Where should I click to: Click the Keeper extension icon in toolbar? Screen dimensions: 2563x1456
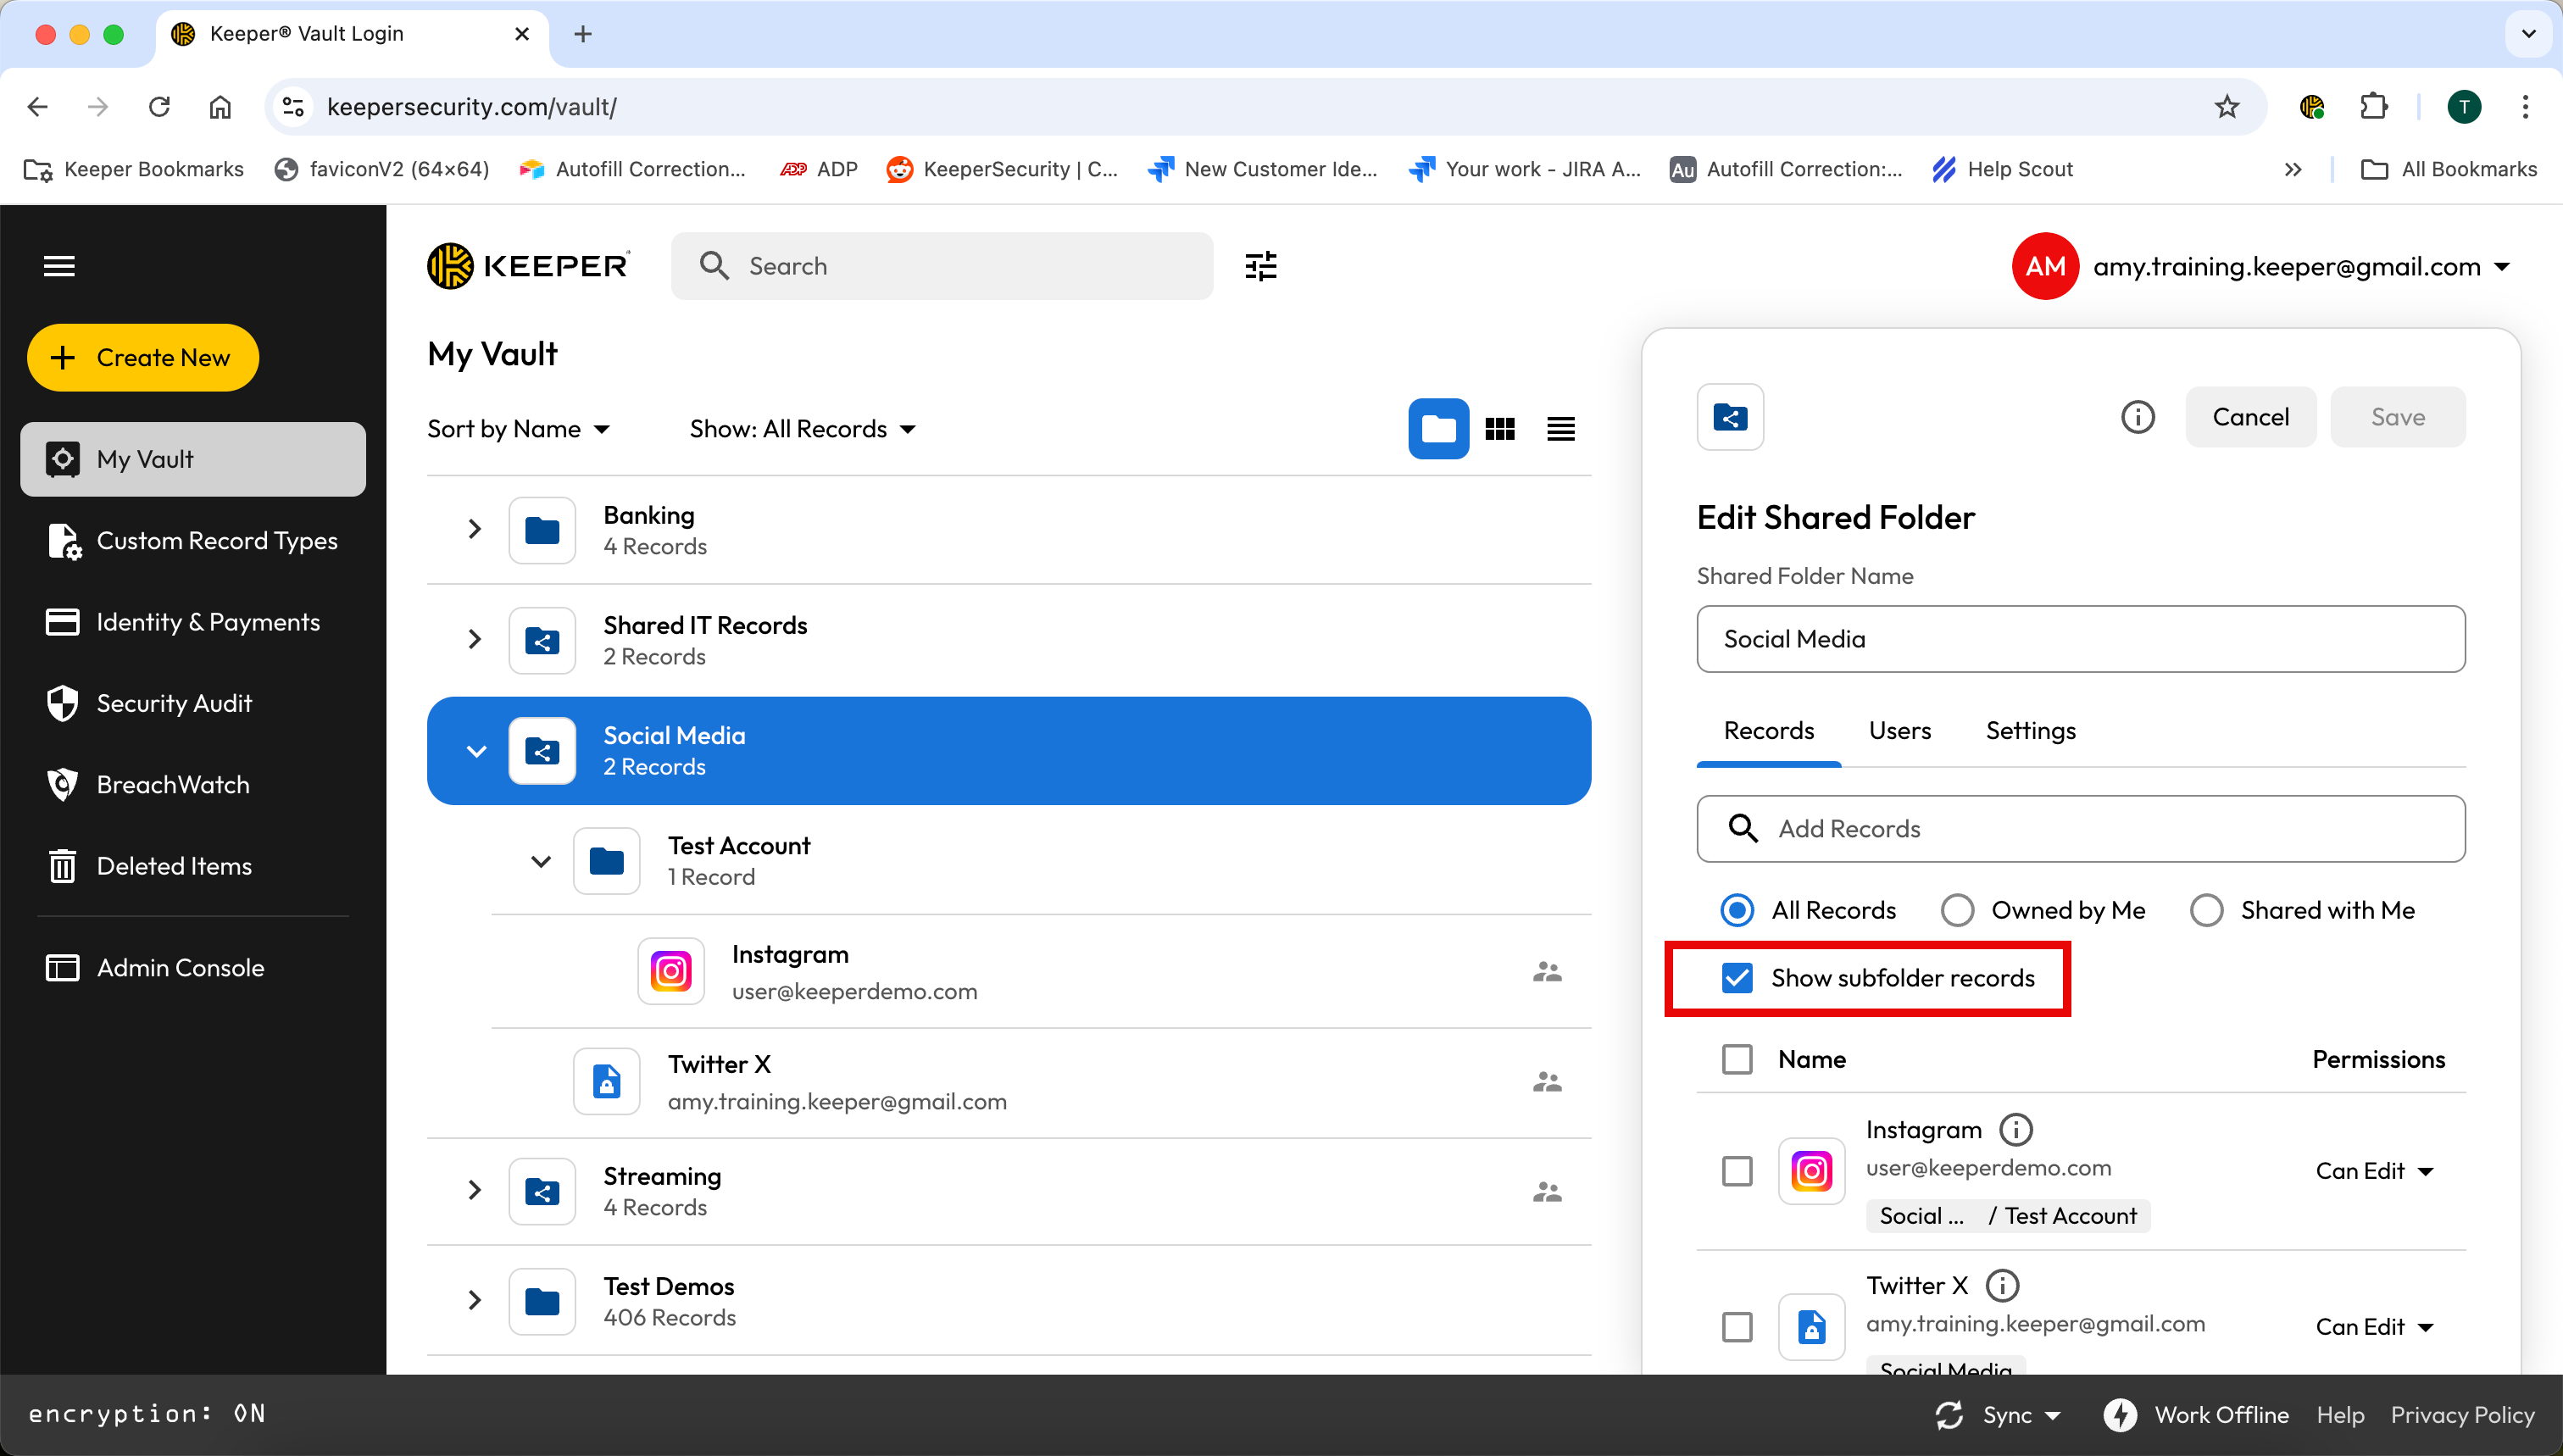(2311, 107)
